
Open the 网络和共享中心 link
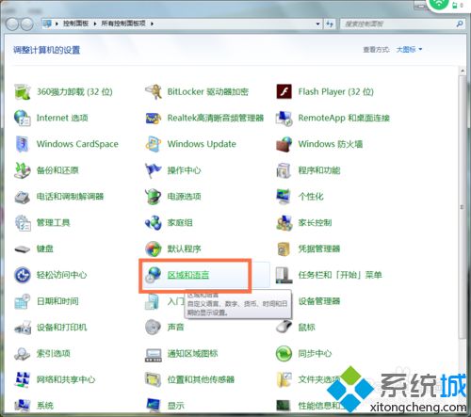point(66,379)
